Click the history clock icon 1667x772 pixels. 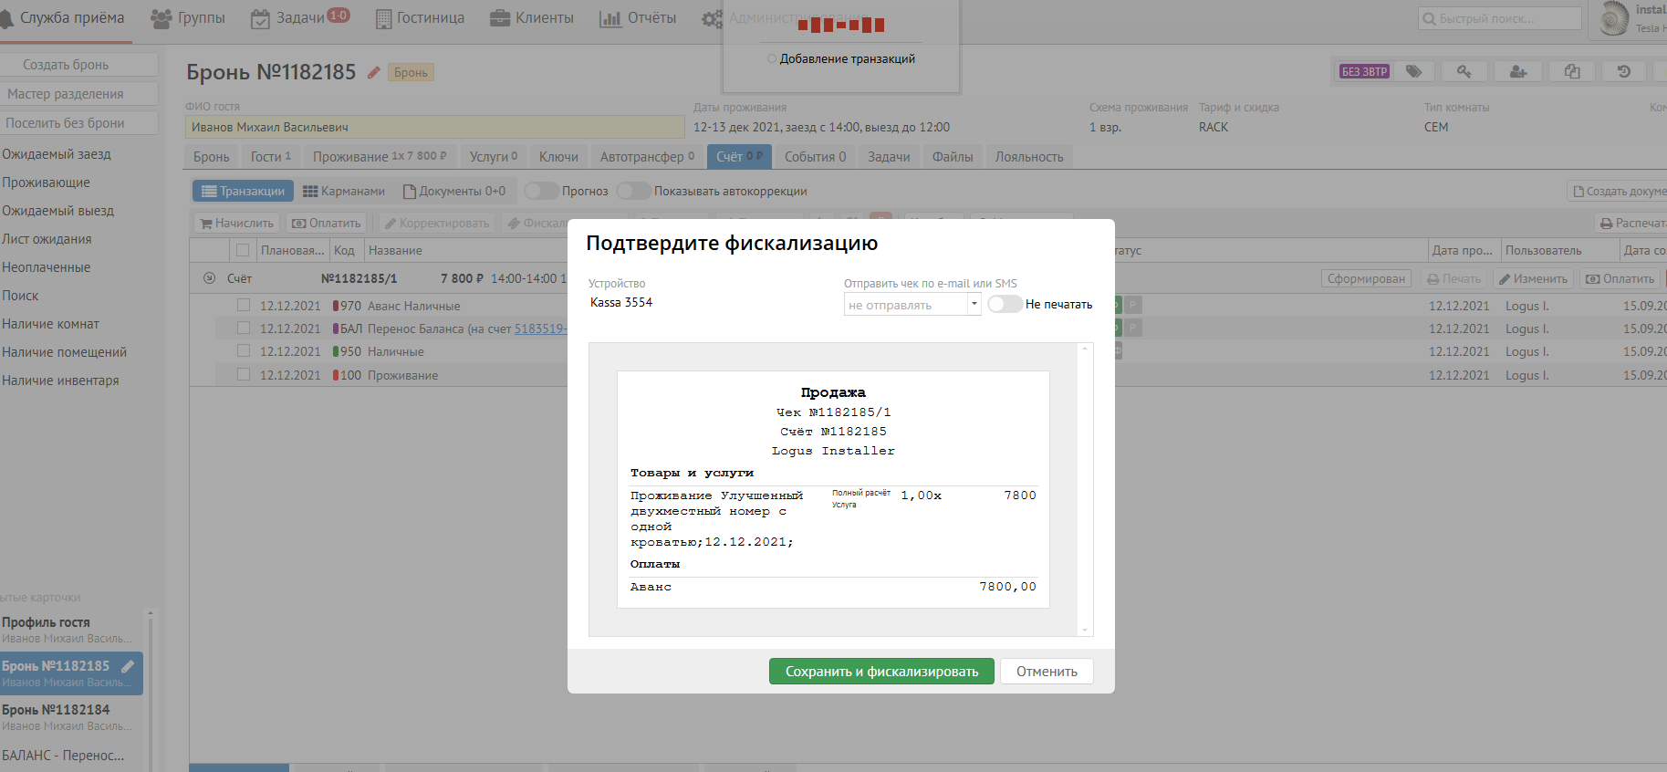[1624, 71]
